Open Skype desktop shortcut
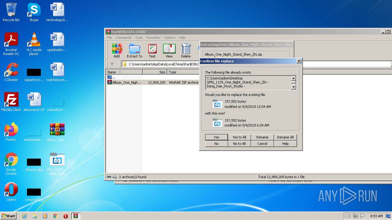Image resolution: width=392 pixels, height=220 pixels. (34, 12)
